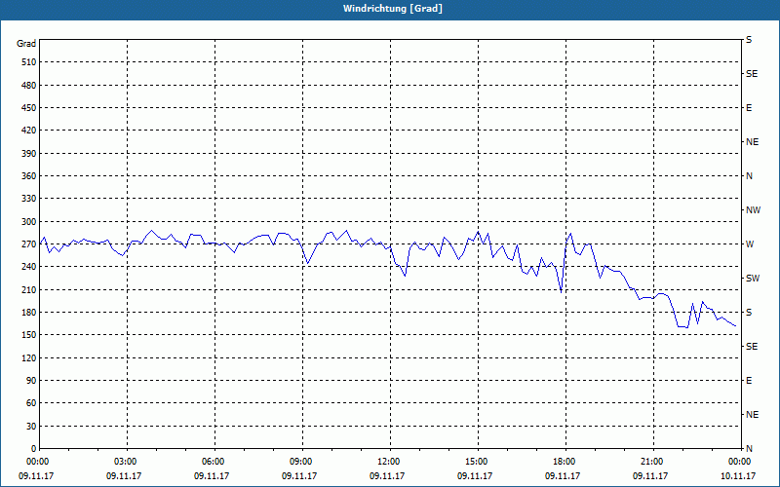780x487 pixels.
Task: Click the 09.11.17 date under 18:00
Action: tap(563, 476)
